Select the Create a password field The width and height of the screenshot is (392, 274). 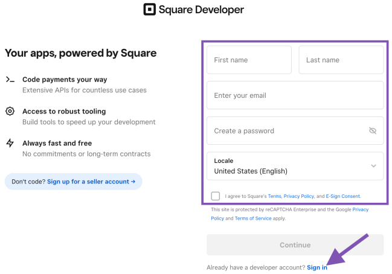click(x=295, y=130)
